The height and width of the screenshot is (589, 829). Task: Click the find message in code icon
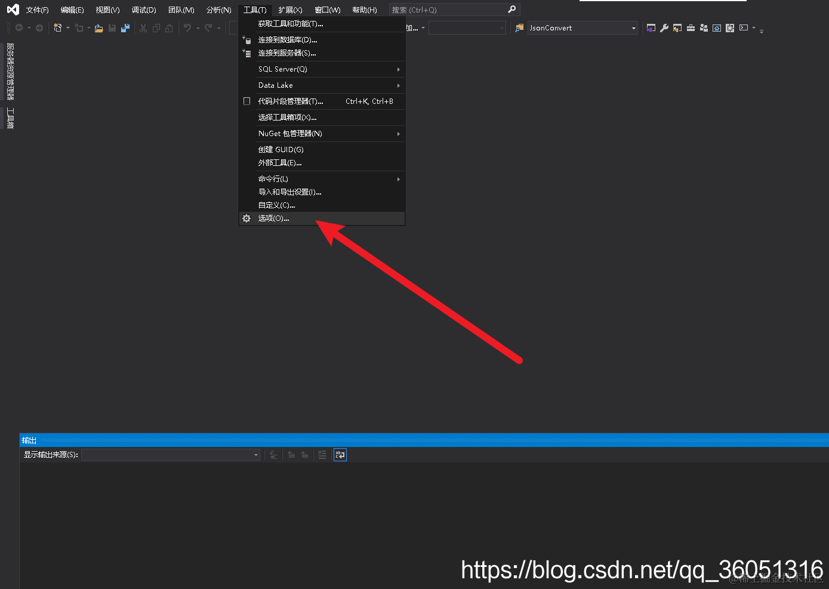(x=273, y=455)
